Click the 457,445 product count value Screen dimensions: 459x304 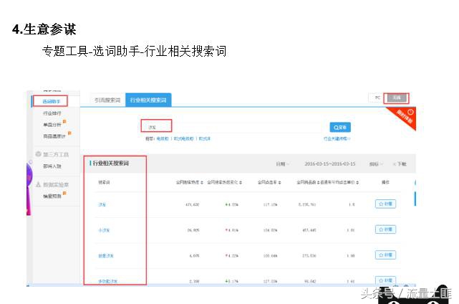coord(309,230)
